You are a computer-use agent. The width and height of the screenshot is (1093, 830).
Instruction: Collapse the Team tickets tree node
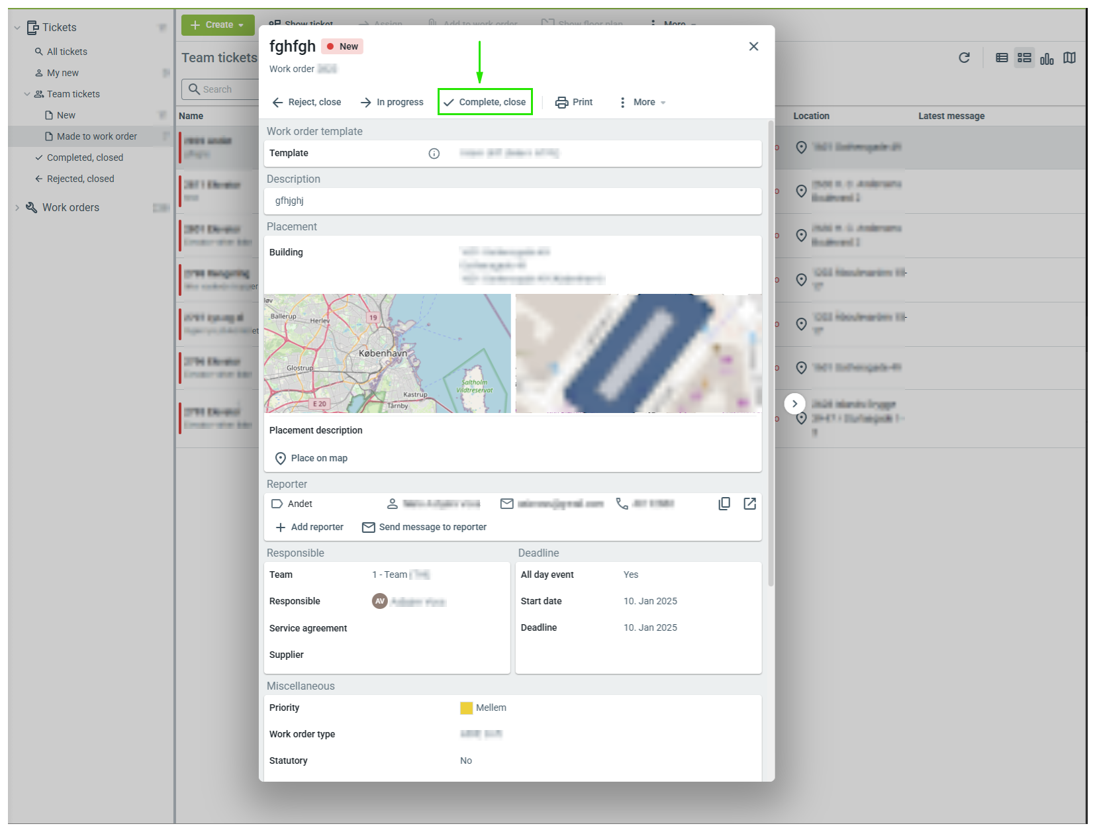tap(27, 94)
